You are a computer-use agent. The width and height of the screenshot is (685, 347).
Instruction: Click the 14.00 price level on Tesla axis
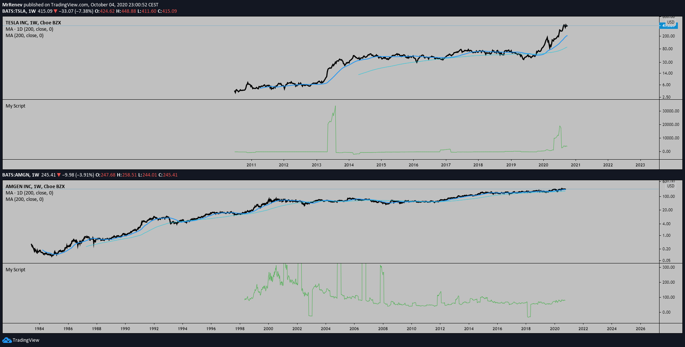pyautogui.click(x=667, y=73)
